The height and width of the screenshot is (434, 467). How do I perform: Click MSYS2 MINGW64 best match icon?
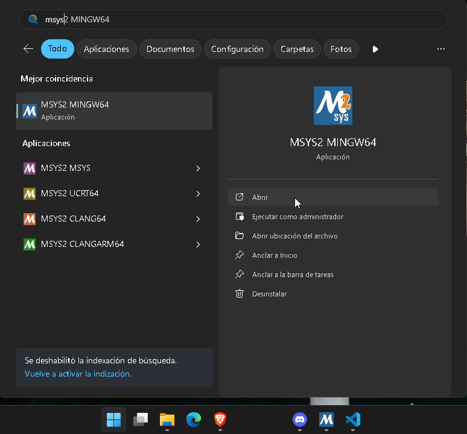pyautogui.click(x=30, y=111)
